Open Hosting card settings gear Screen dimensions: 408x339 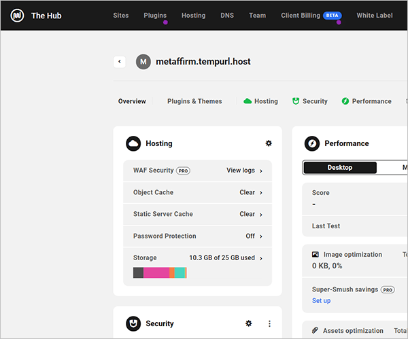pyautogui.click(x=269, y=143)
